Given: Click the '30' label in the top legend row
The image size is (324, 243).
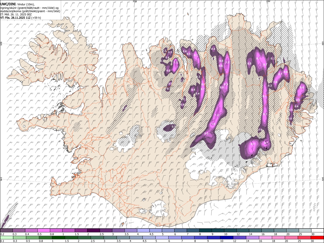Looking at the screenshot, I should (x=313, y=234).
